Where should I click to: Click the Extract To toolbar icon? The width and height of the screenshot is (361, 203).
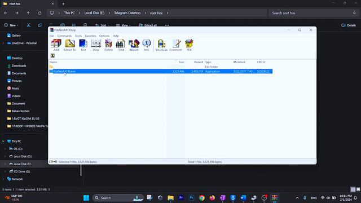(x=70, y=45)
